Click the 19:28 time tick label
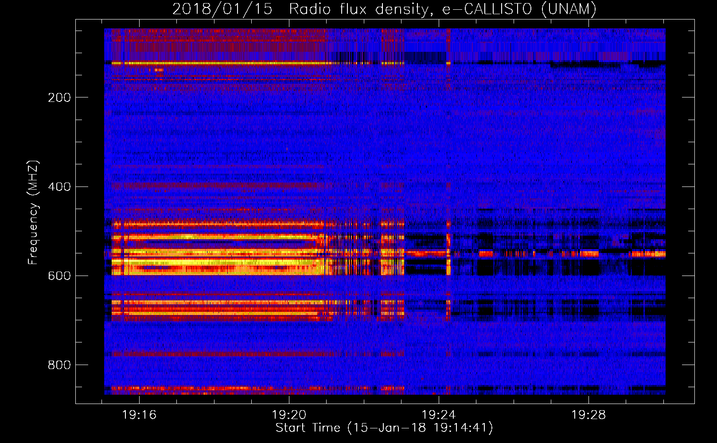This screenshot has width=717, height=443. click(588, 415)
